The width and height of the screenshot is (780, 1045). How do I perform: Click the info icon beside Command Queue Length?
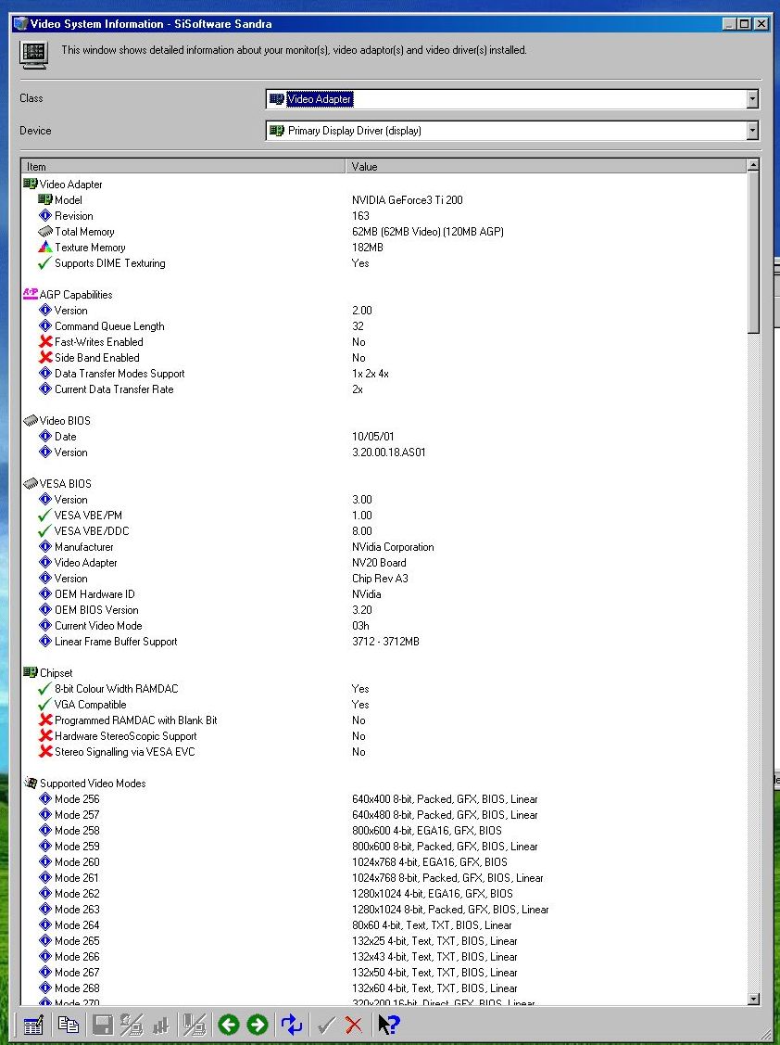click(45, 325)
